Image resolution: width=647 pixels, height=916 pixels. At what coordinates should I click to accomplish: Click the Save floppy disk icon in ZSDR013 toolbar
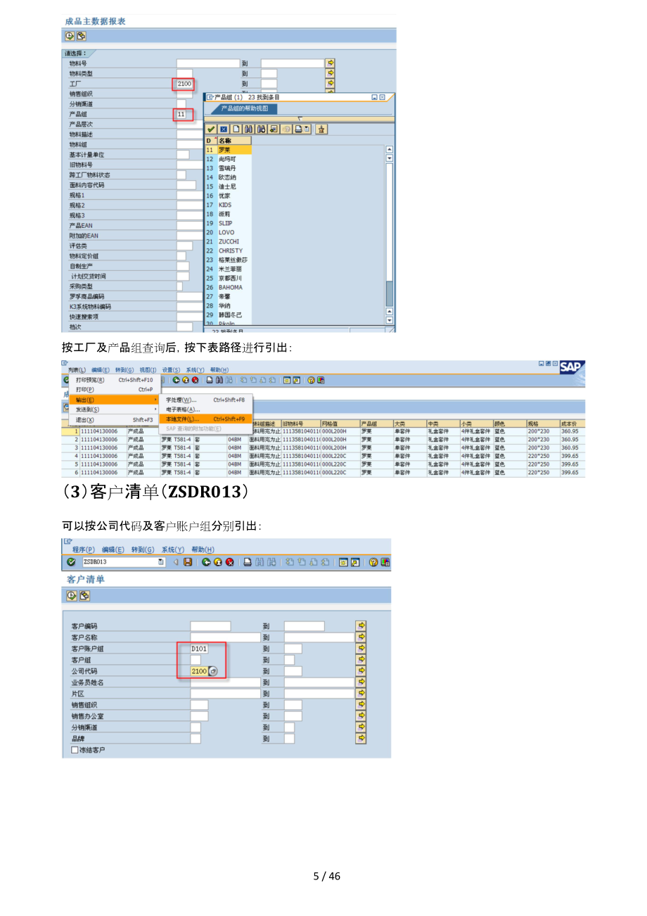point(188,561)
